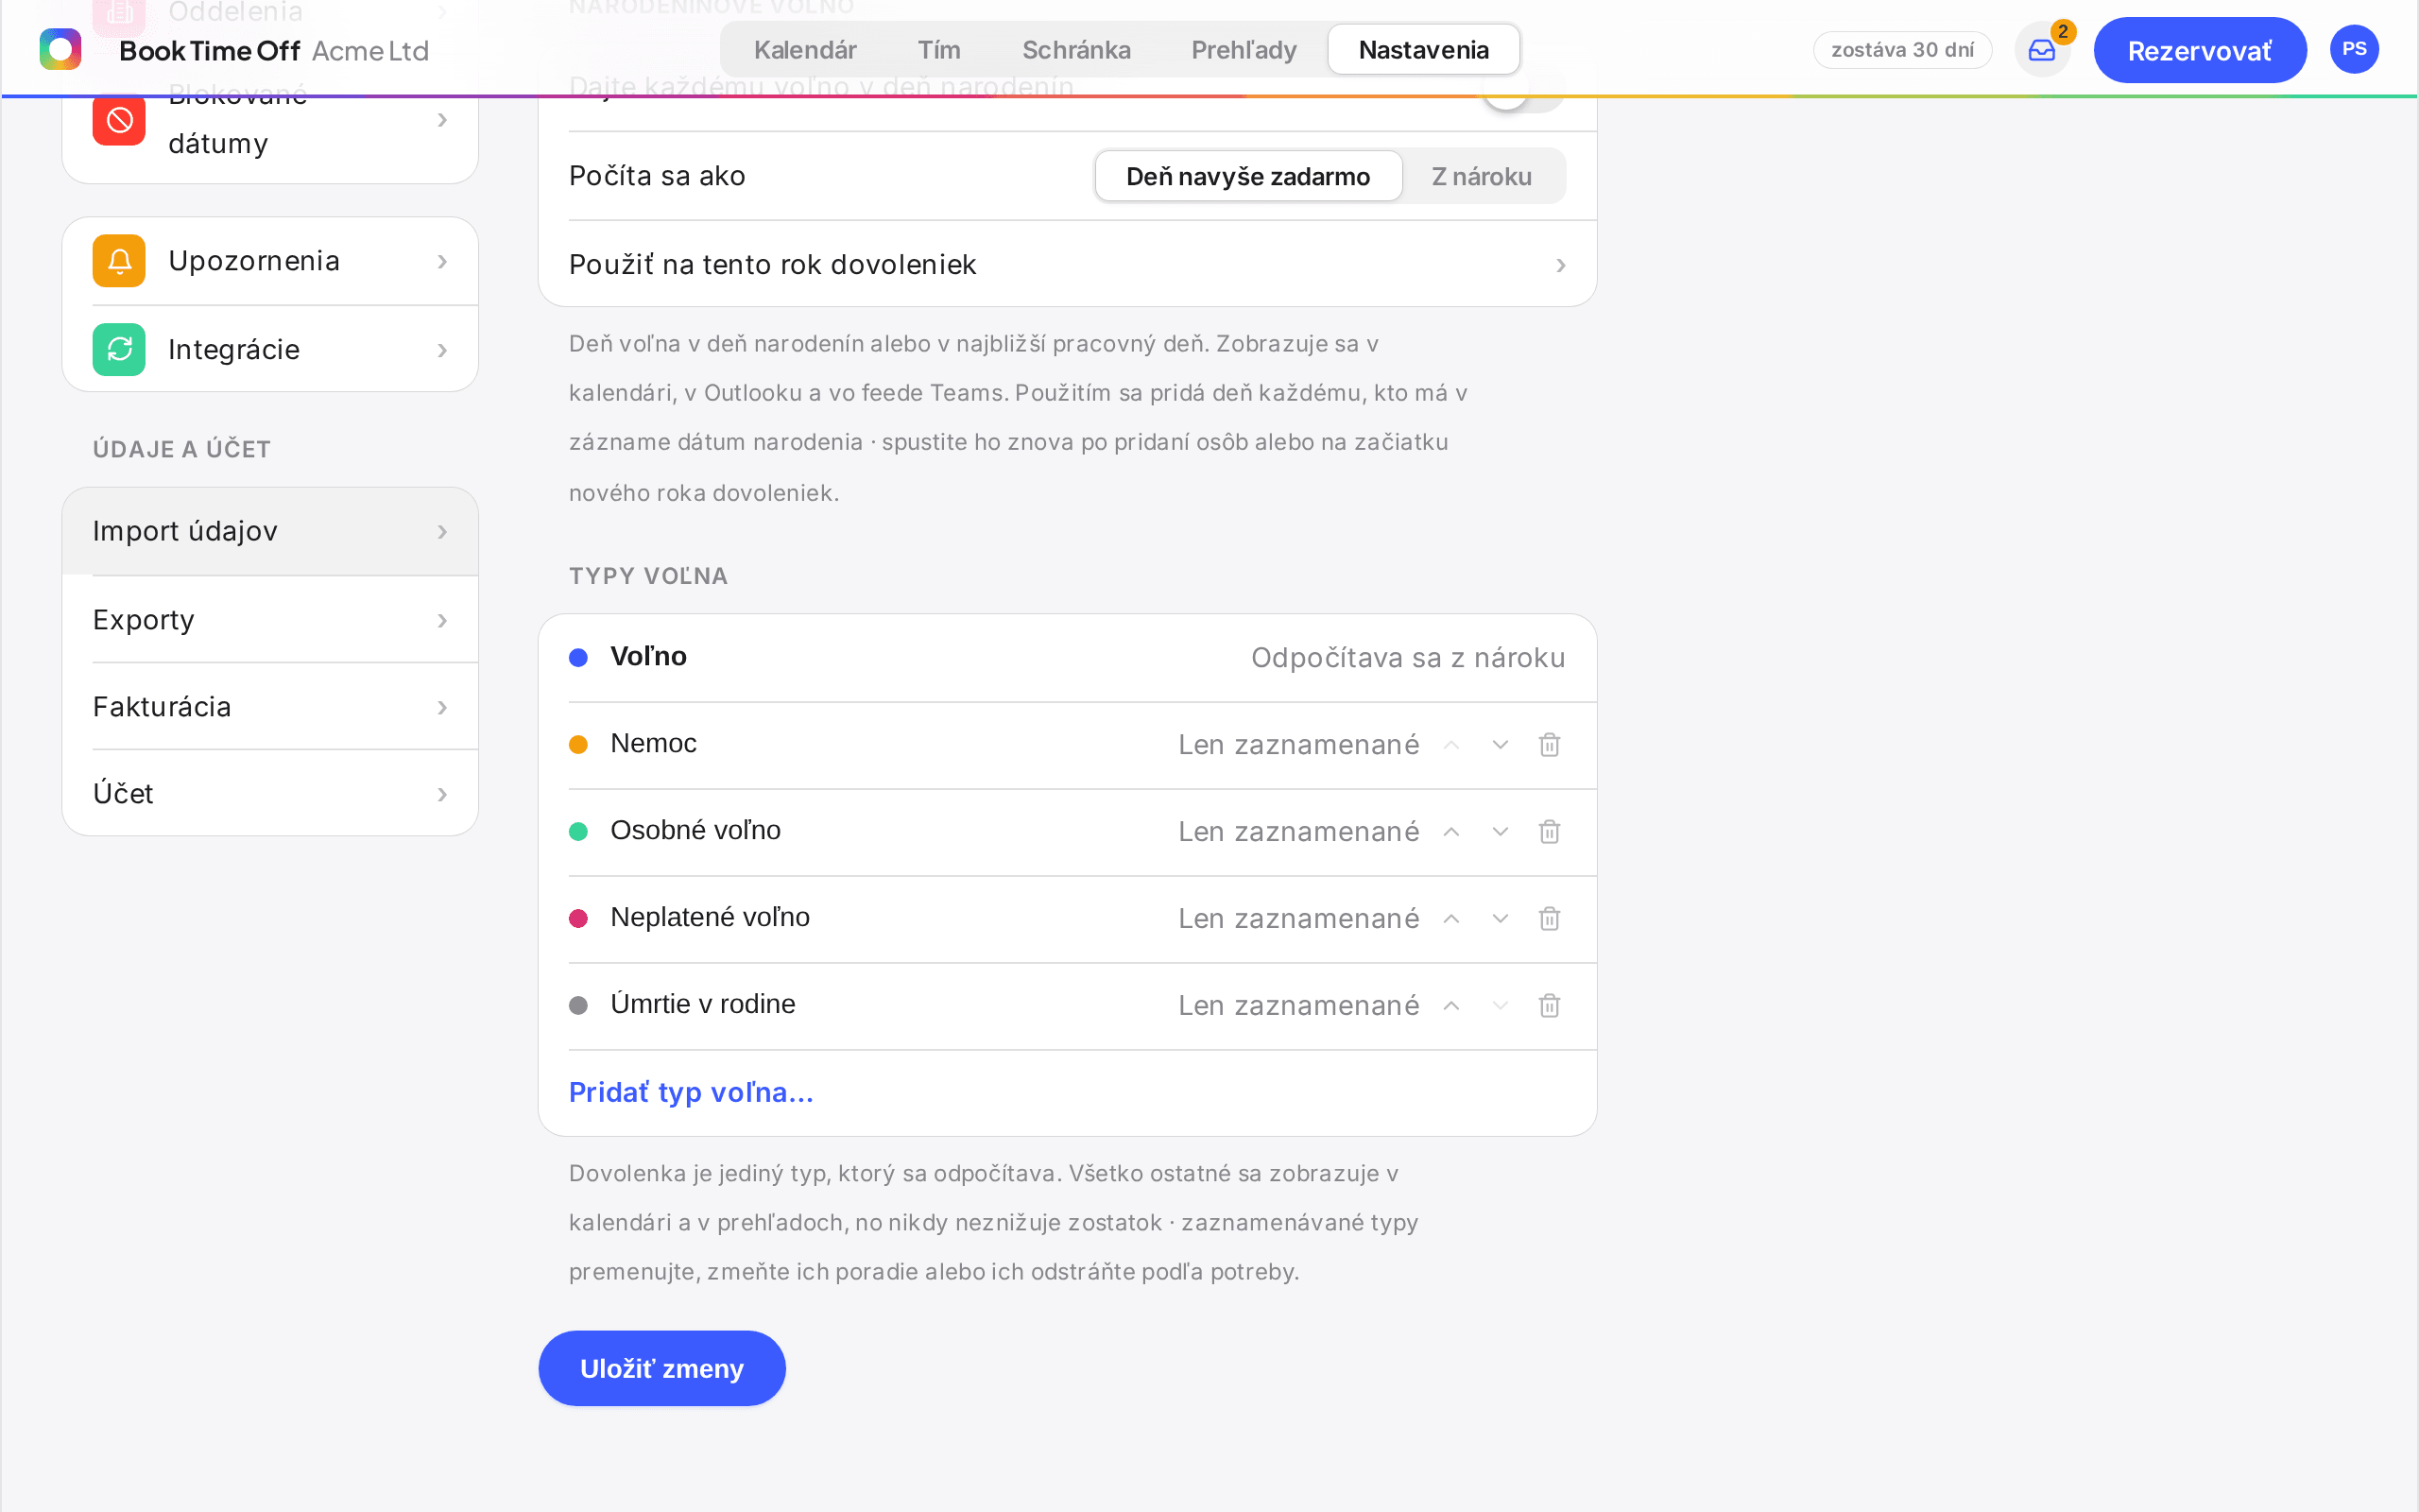The image size is (2419, 1512).
Task: Click Pridať typ voľna link
Action: pyautogui.click(x=691, y=1092)
